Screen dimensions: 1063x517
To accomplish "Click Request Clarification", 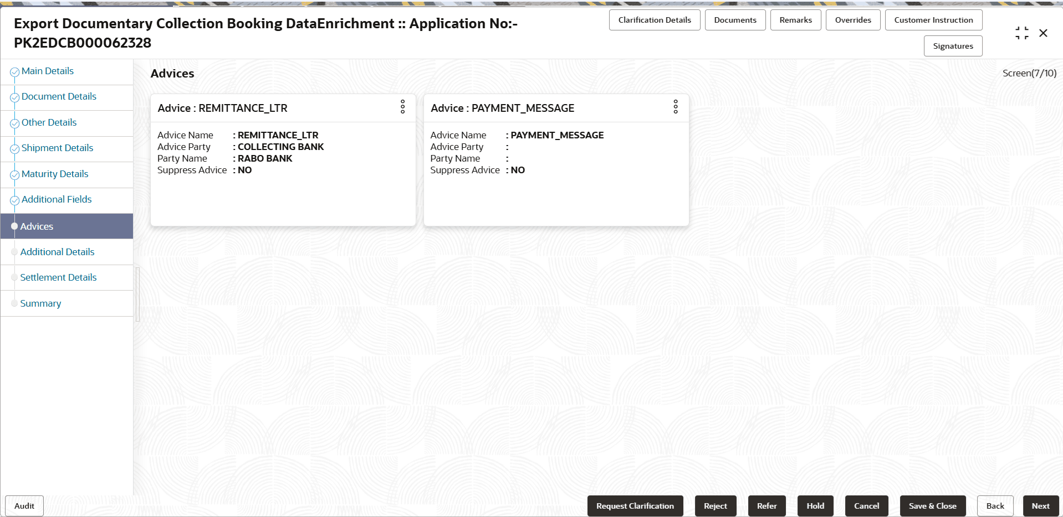I will [x=635, y=506].
